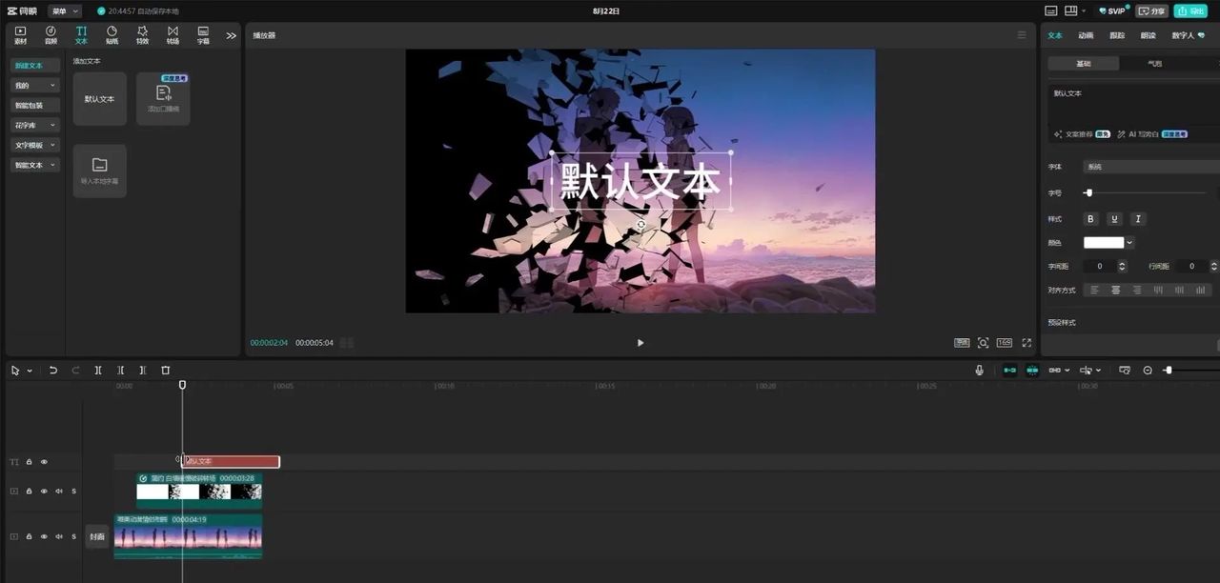1220x583 pixels.
Task: Expand the 花字库 section in the sidebar
Action: (x=34, y=125)
